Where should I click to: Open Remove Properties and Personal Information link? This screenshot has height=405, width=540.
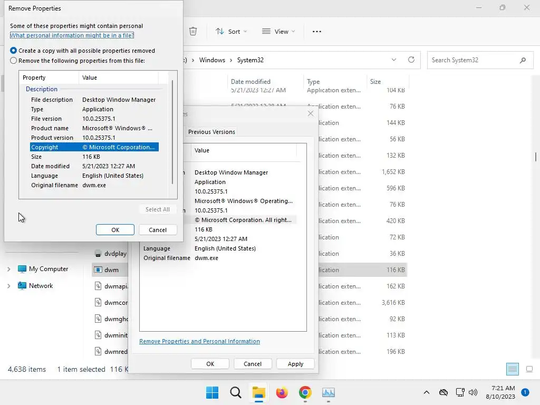tap(199, 341)
